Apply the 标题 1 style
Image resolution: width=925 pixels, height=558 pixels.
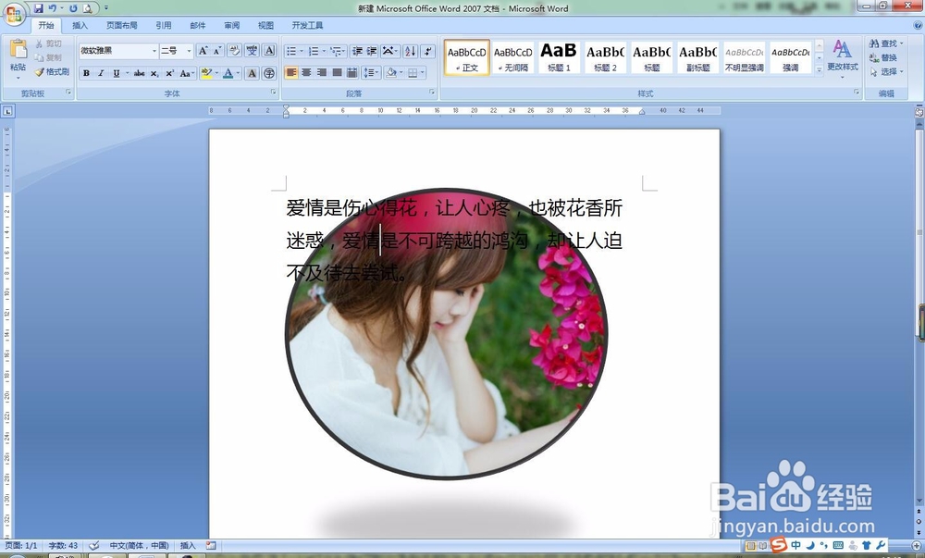[559, 57]
